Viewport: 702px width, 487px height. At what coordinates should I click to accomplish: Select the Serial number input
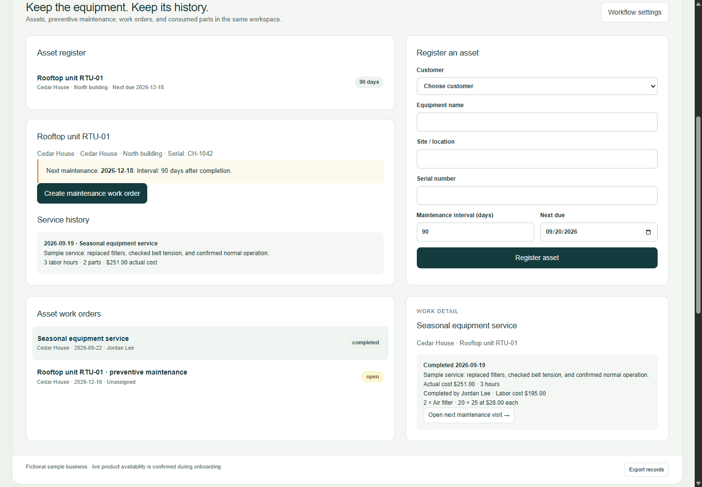537,195
